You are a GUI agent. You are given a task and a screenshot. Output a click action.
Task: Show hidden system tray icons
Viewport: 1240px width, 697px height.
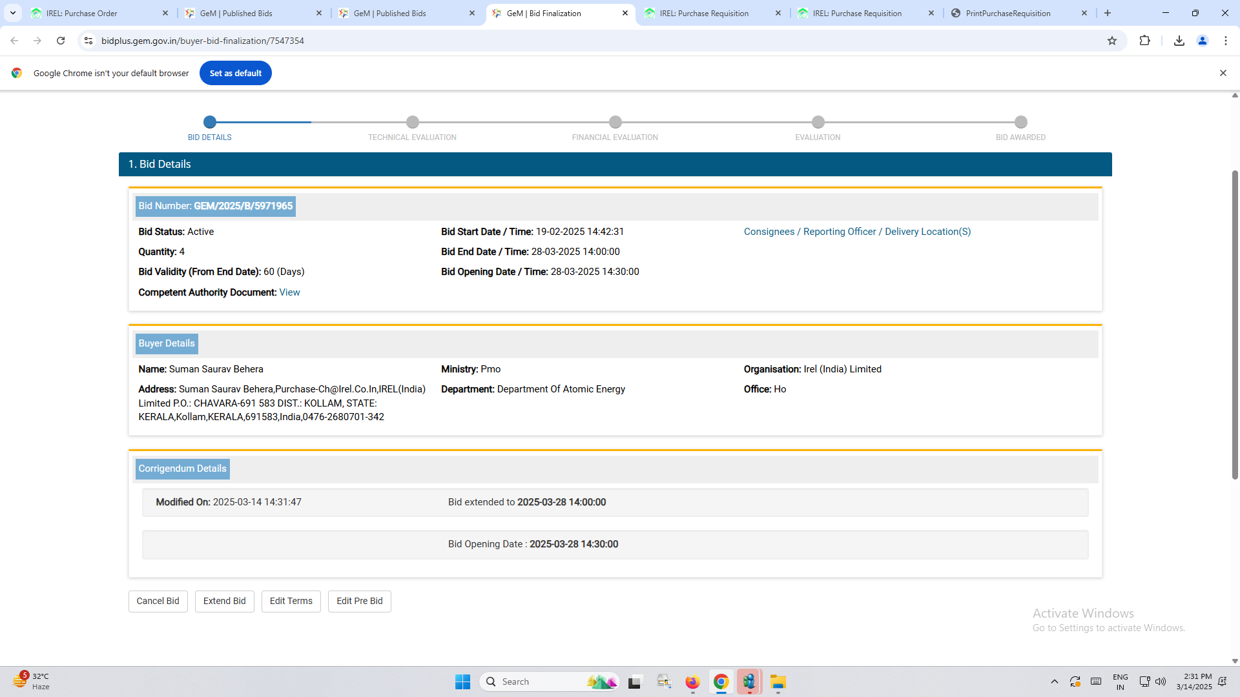coord(1055,682)
